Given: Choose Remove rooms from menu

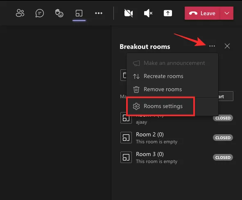Looking at the screenshot, I should pyautogui.click(x=172, y=89).
